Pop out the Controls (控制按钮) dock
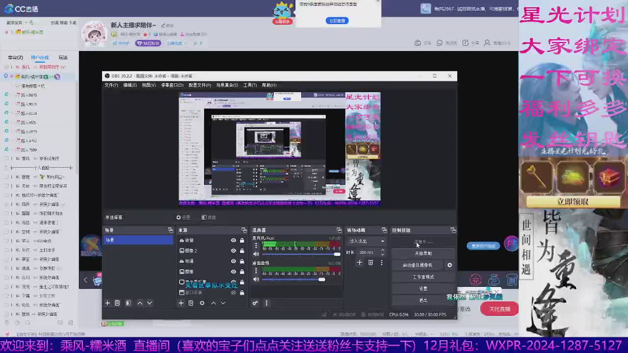 [453, 230]
